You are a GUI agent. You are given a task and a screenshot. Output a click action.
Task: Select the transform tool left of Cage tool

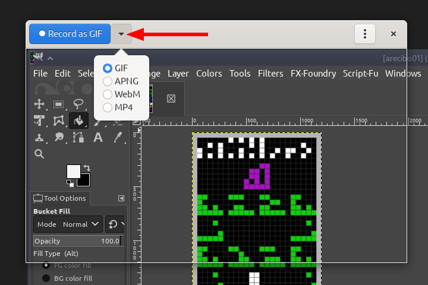39,121
